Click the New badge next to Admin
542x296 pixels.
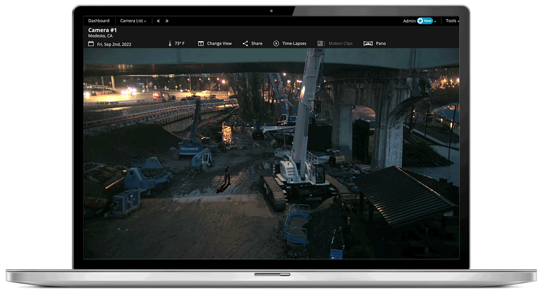(425, 20)
